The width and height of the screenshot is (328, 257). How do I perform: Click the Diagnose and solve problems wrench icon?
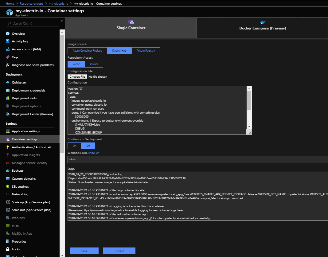point(8,65)
